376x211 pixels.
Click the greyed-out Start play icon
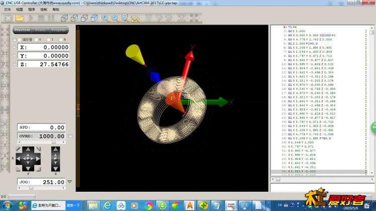(x=32, y=18)
